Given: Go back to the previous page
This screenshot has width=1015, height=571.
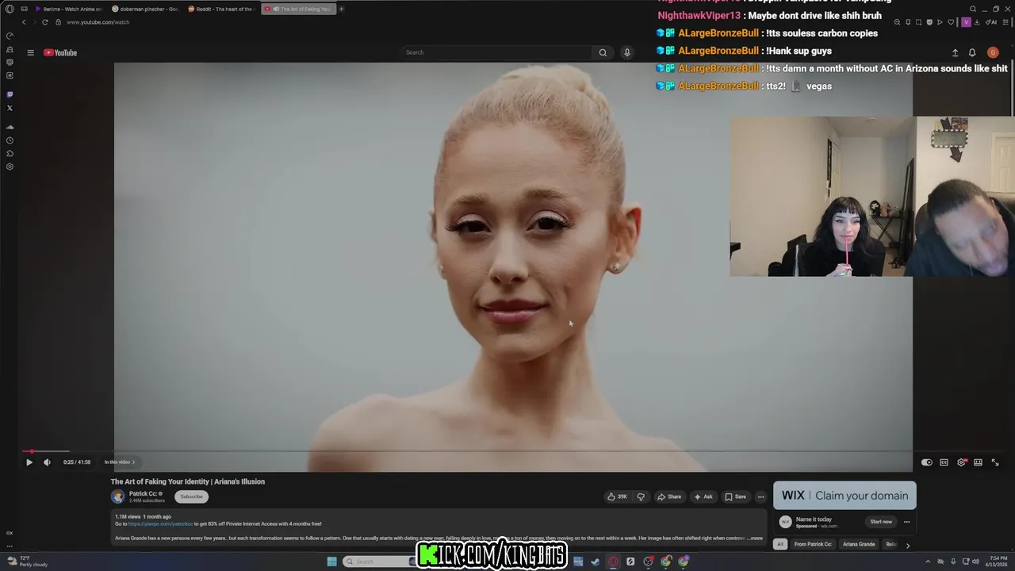Looking at the screenshot, I should 24,22.
